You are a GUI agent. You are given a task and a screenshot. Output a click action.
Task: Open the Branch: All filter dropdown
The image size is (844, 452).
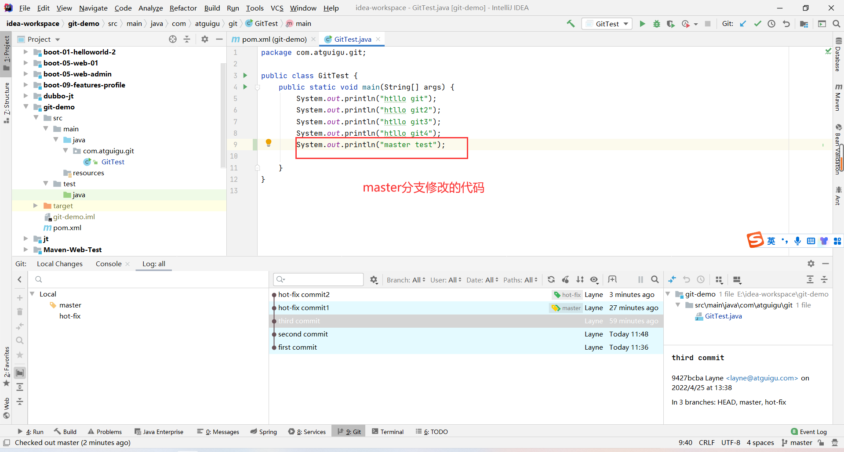pos(406,280)
